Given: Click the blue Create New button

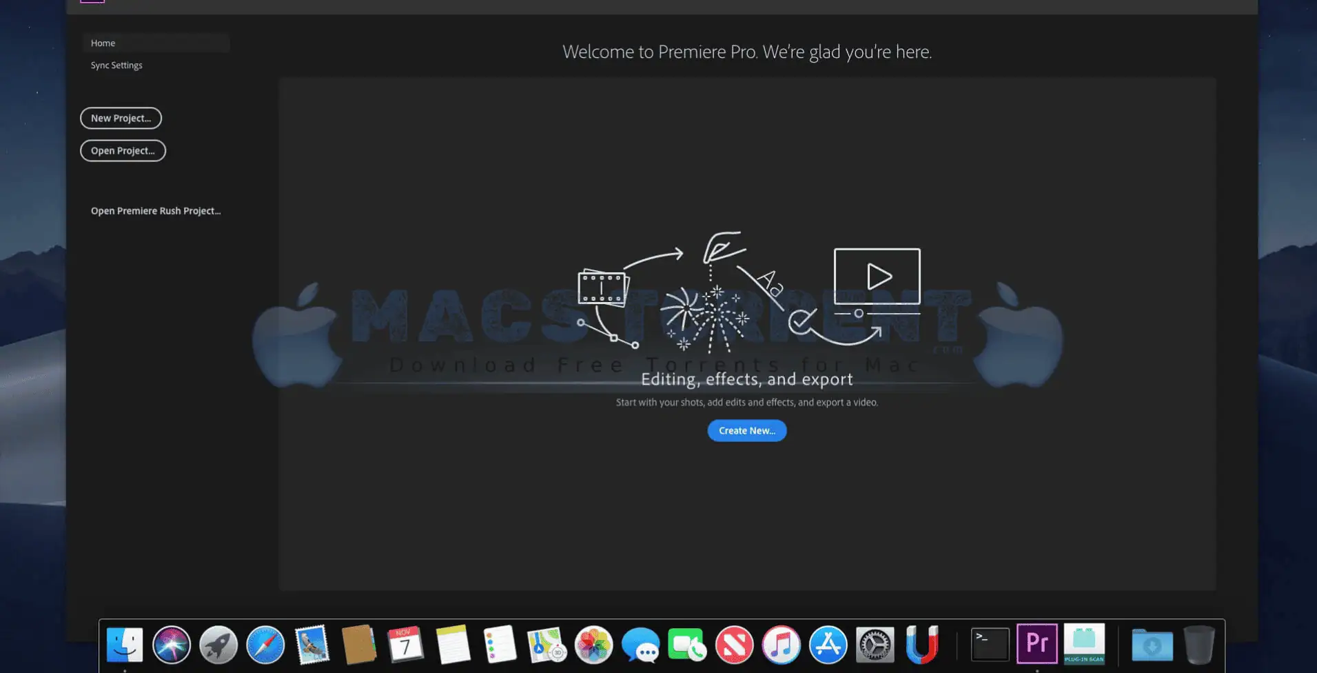Looking at the screenshot, I should click(x=747, y=430).
